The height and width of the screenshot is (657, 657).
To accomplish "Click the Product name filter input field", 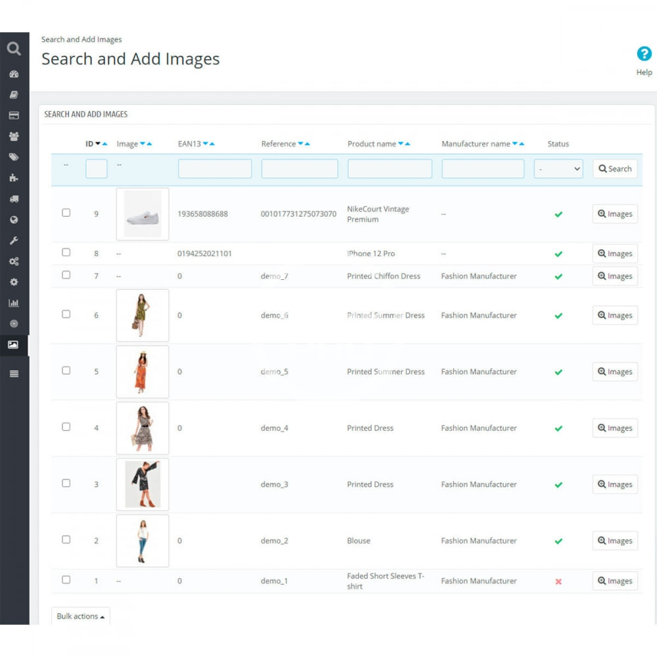I will coord(390,169).
